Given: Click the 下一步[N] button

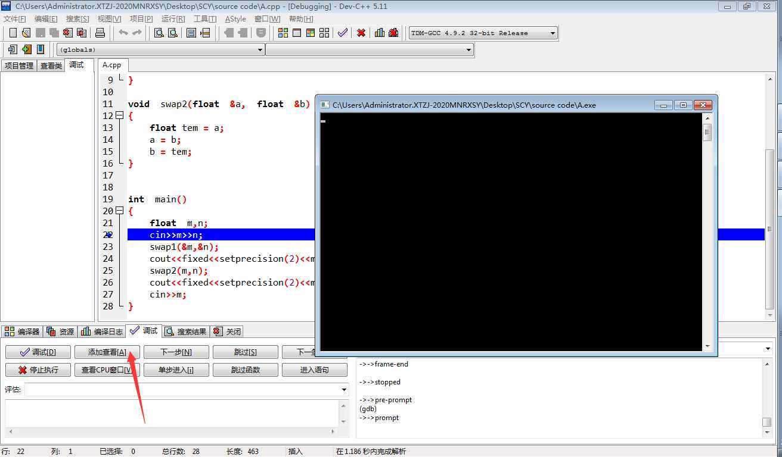Looking at the screenshot, I should coord(176,352).
